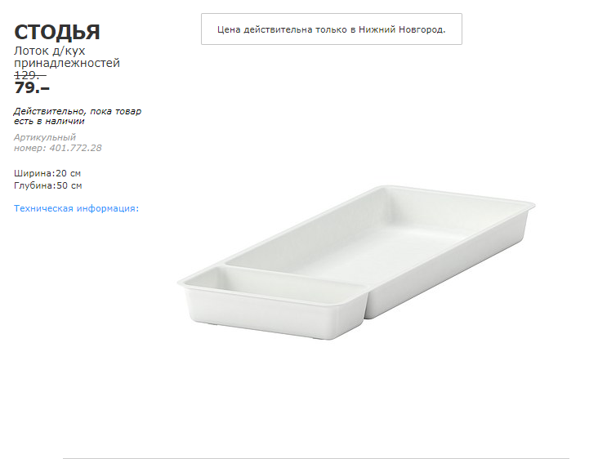Viewport: 598px width, 459px height.
Task: Click the word принадлежностей in description
Action: tap(67, 63)
